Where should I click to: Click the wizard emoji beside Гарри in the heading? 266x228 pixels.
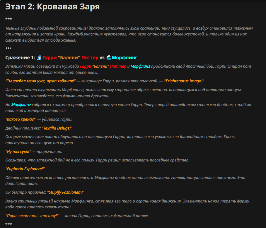[x=39, y=58]
